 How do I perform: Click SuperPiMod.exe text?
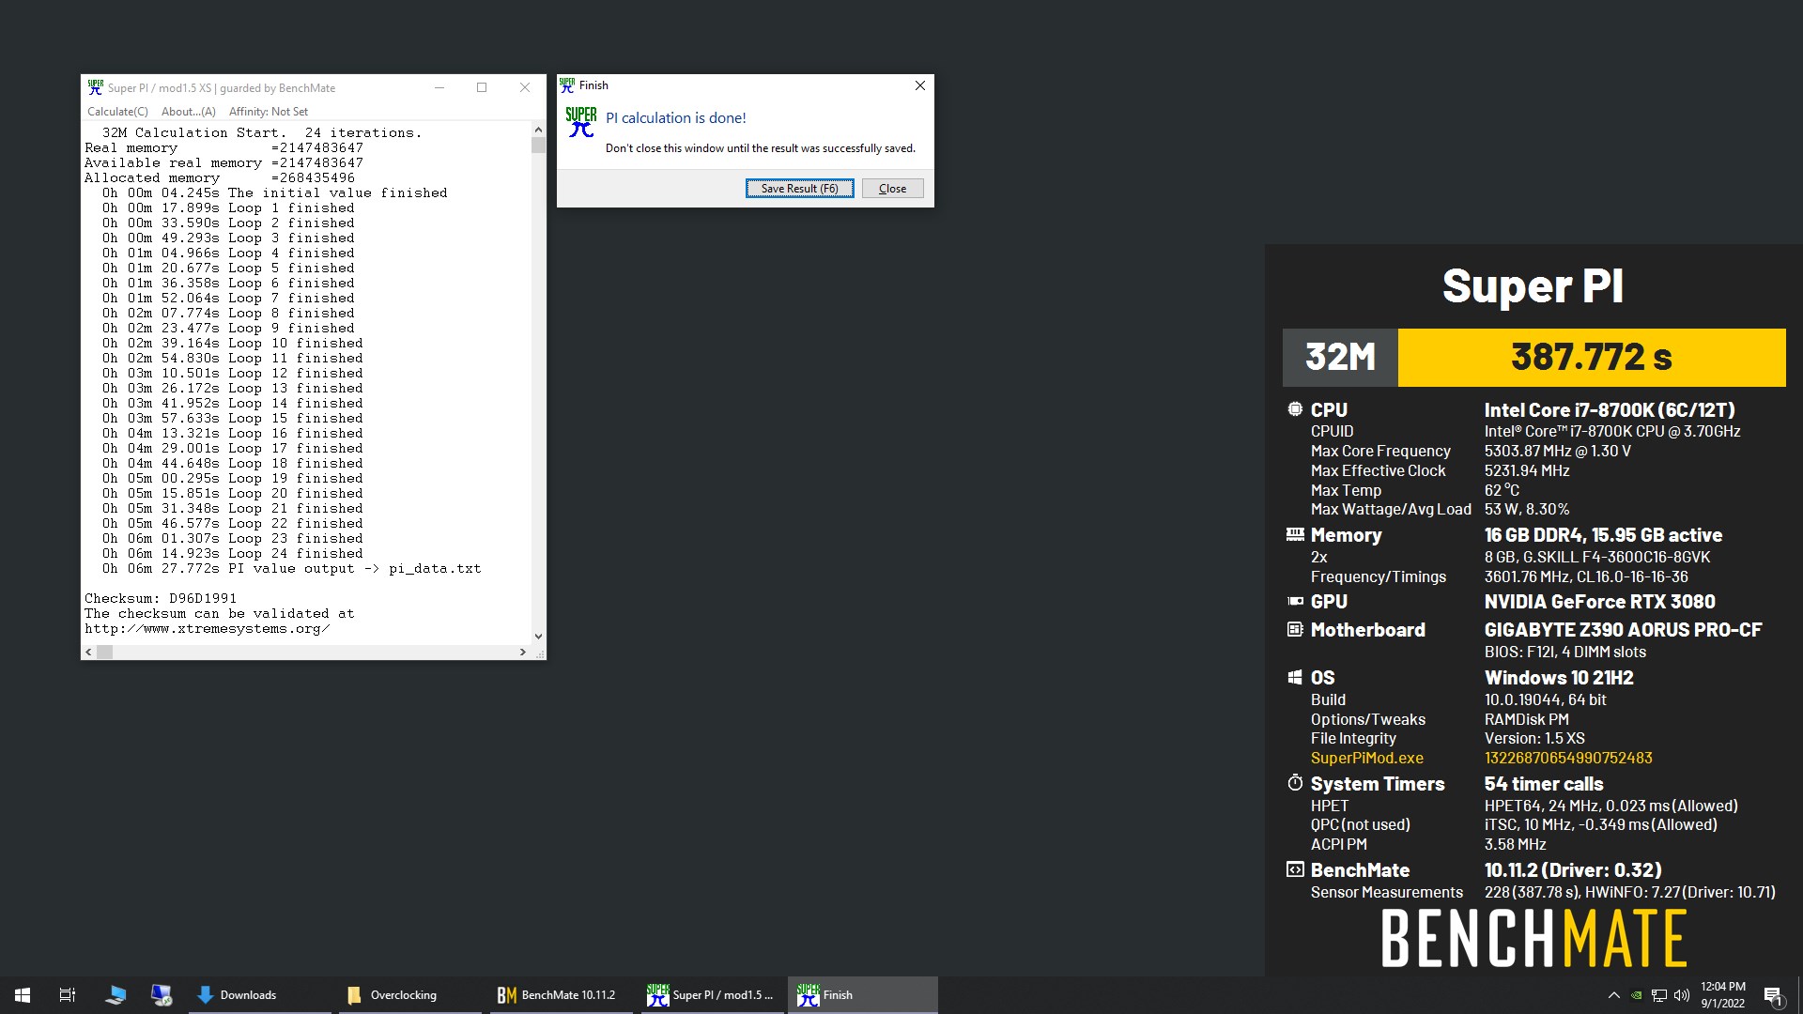1367,758
